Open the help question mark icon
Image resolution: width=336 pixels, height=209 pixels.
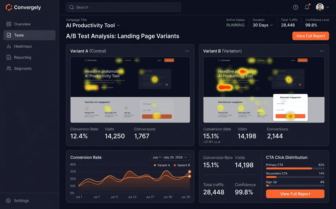(x=296, y=7)
